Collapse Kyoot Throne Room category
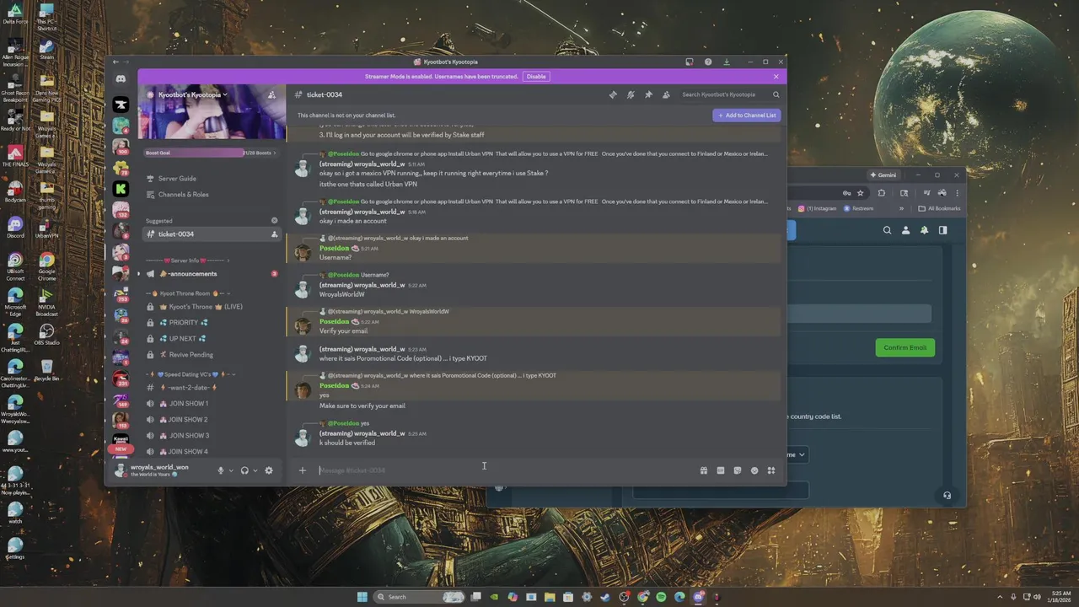 point(190,293)
